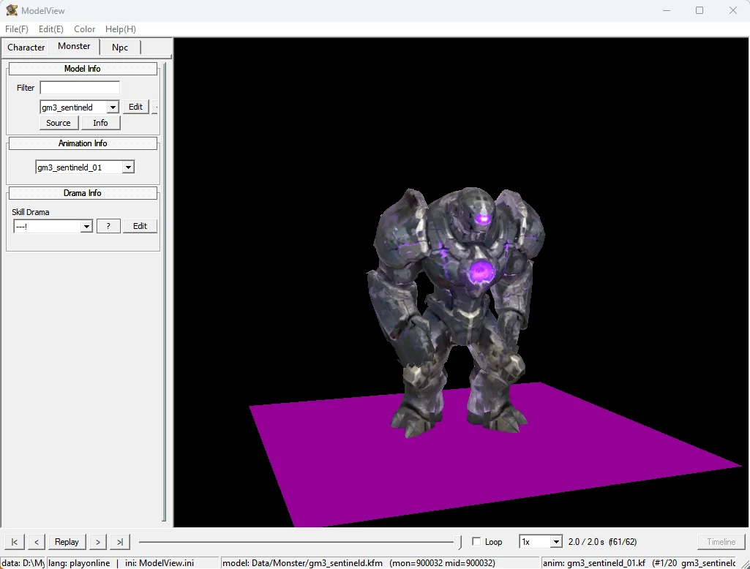This screenshot has height=569, width=750.
Task: Toggle the Loop checkbox
Action: 476,541
